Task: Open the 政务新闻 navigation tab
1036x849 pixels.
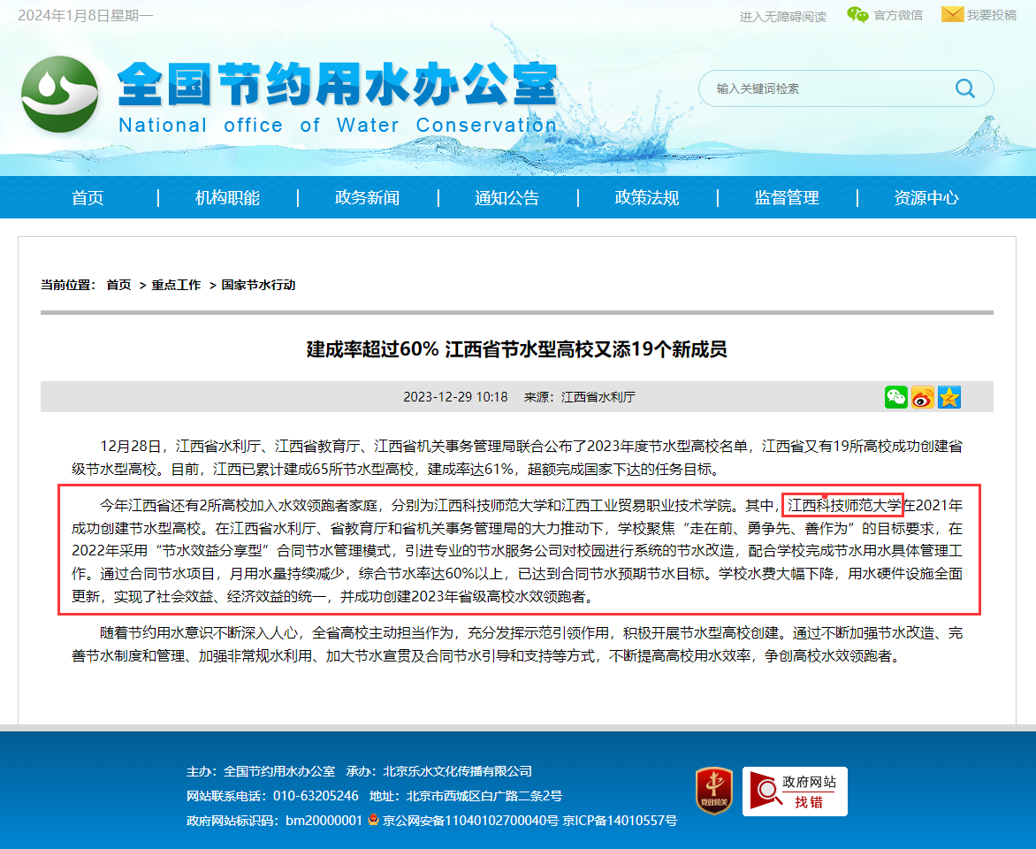Action: [368, 198]
